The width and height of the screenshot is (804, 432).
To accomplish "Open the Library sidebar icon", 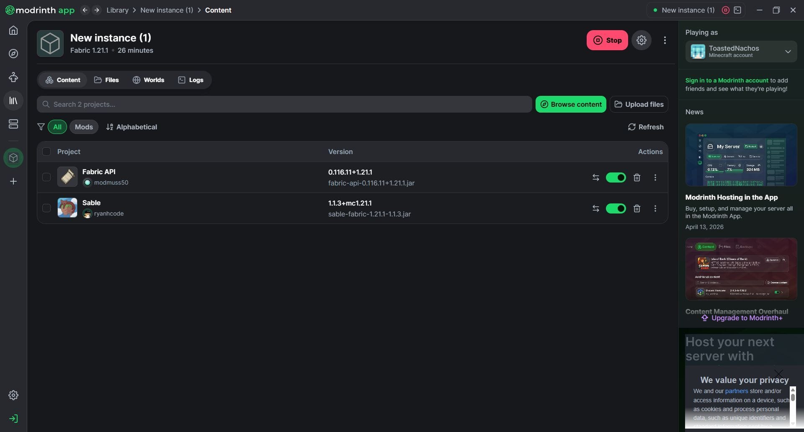I will (x=13, y=100).
